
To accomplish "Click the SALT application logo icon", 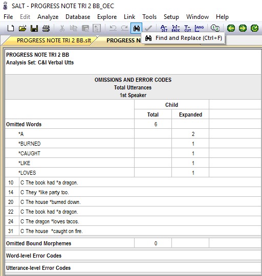I will click(x=6, y=6).
